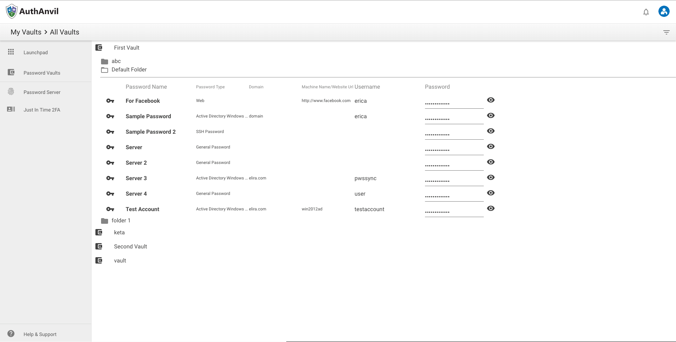Click the Server 4 password field

tap(454, 196)
